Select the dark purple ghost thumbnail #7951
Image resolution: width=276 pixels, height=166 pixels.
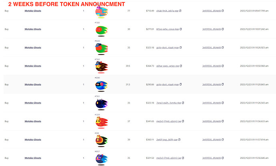click(101, 104)
